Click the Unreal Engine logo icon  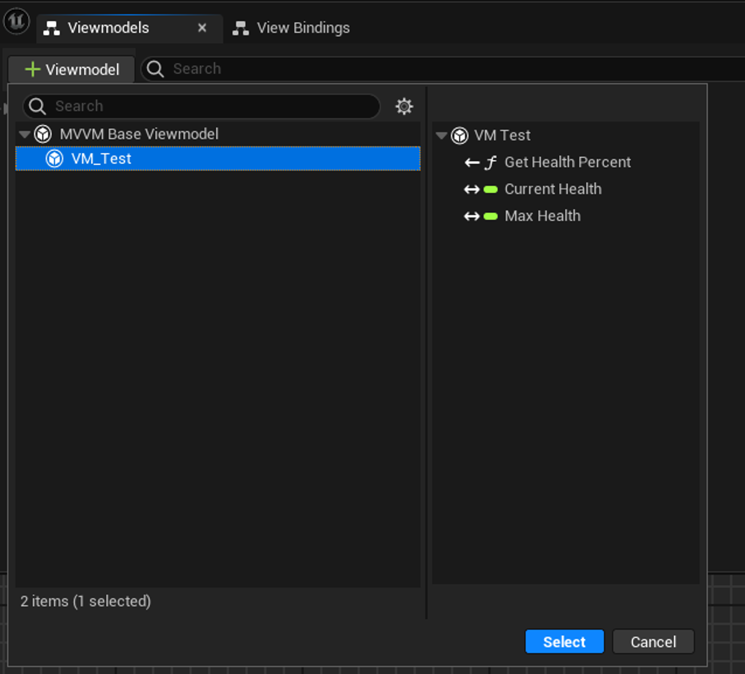(x=16, y=22)
